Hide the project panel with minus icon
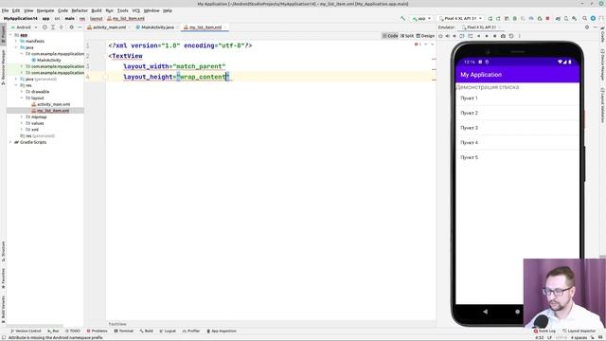606x341 pixels. tap(80, 27)
